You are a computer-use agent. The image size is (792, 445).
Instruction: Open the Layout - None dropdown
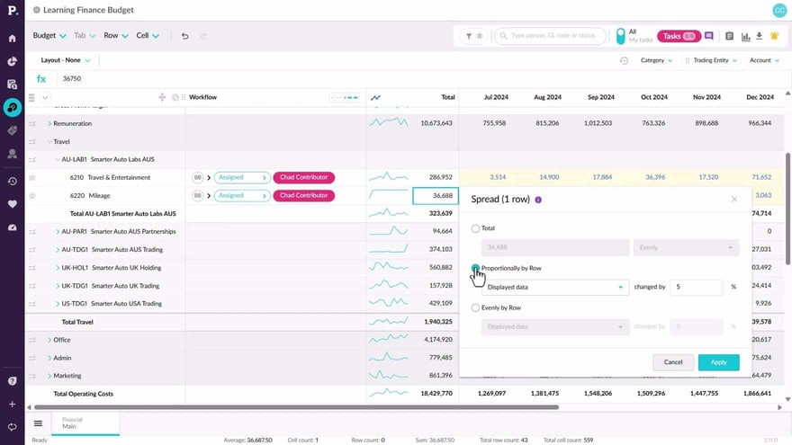[63, 60]
